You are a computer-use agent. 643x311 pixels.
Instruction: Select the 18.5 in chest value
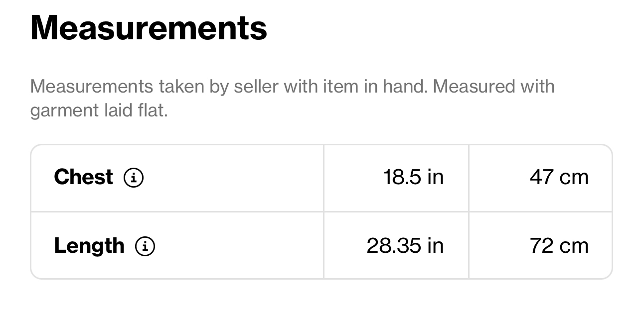pos(413,177)
